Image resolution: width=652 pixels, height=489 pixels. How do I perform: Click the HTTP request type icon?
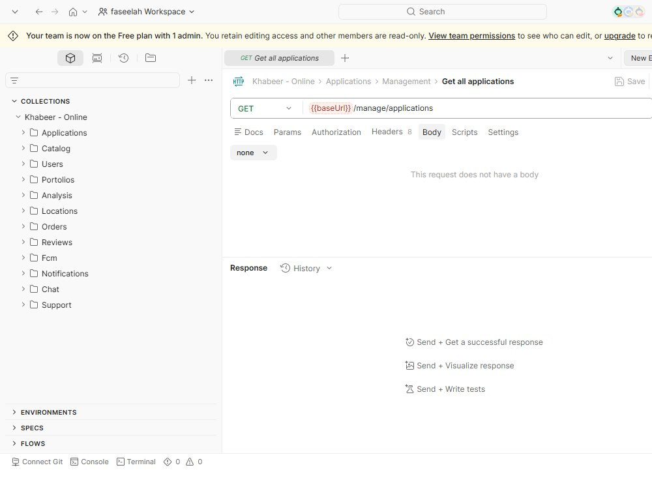tap(239, 81)
